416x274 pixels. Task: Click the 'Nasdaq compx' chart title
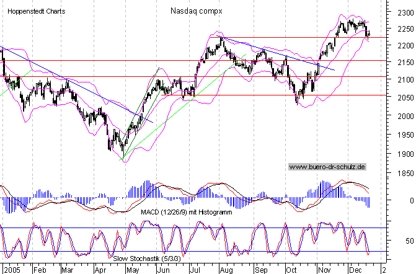(197, 11)
